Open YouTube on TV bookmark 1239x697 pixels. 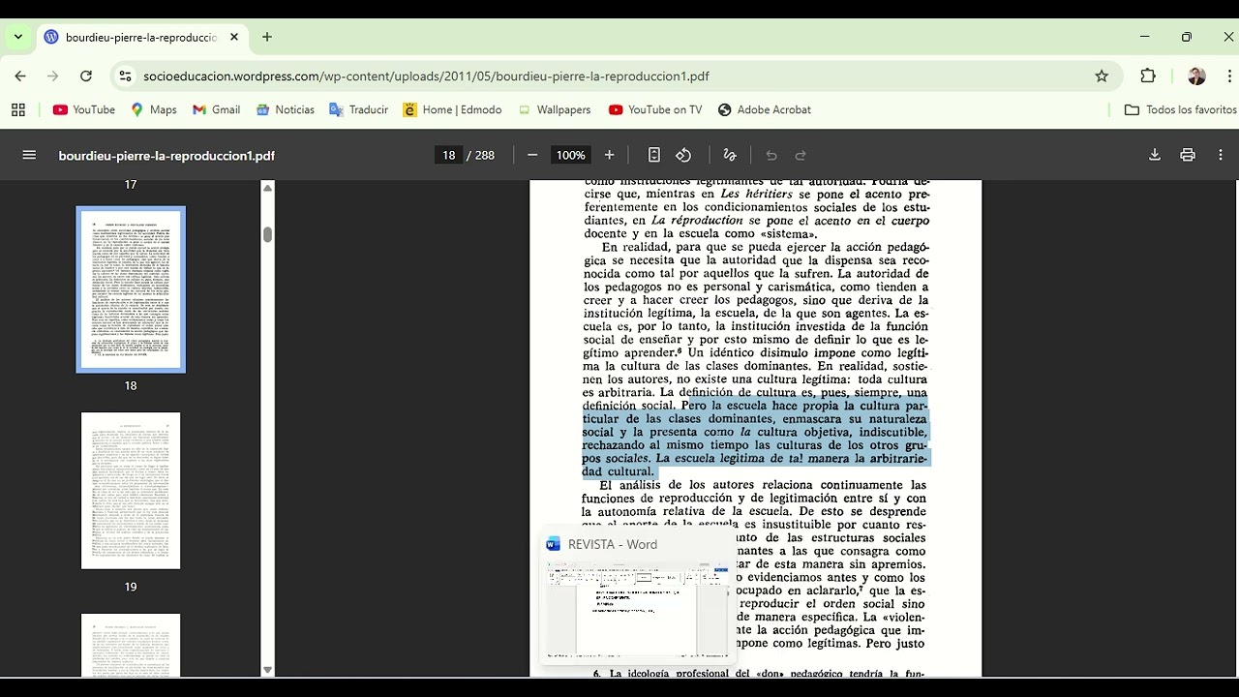(x=655, y=109)
